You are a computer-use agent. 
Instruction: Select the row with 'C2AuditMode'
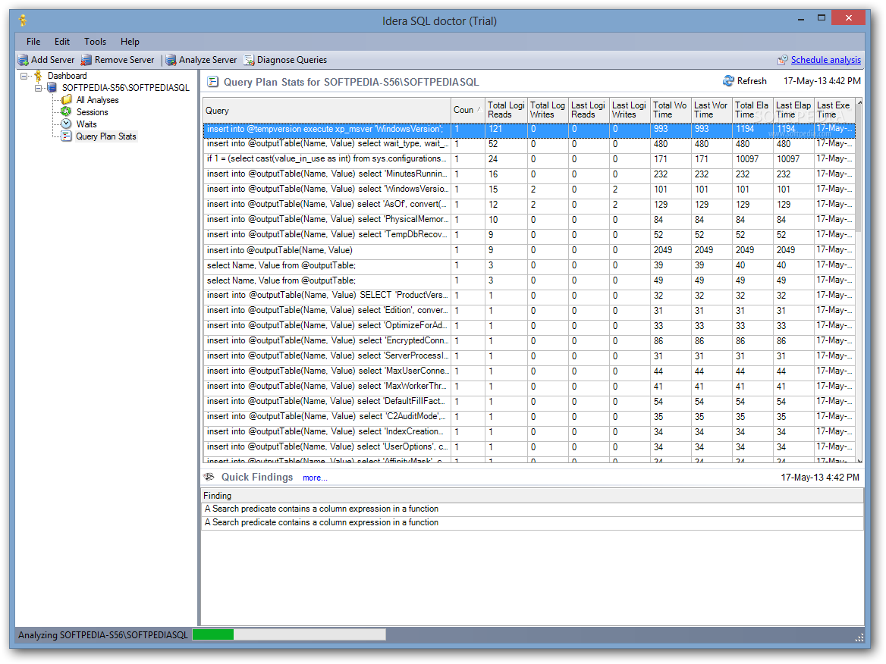pyautogui.click(x=529, y=417)
